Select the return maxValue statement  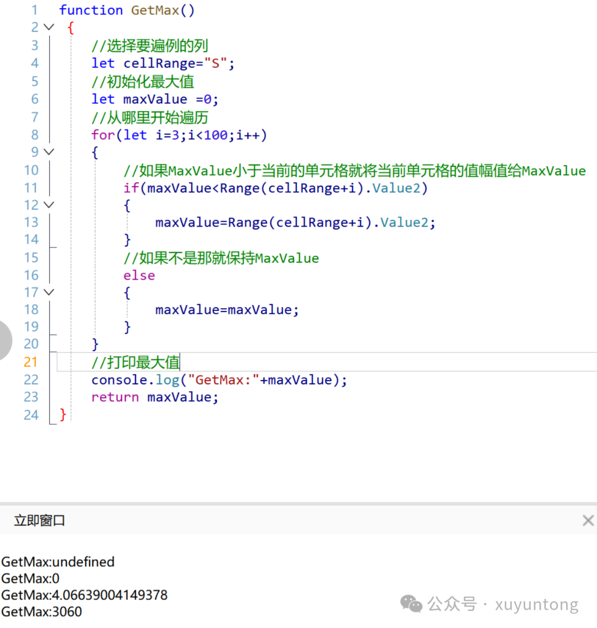click(155, 397)
